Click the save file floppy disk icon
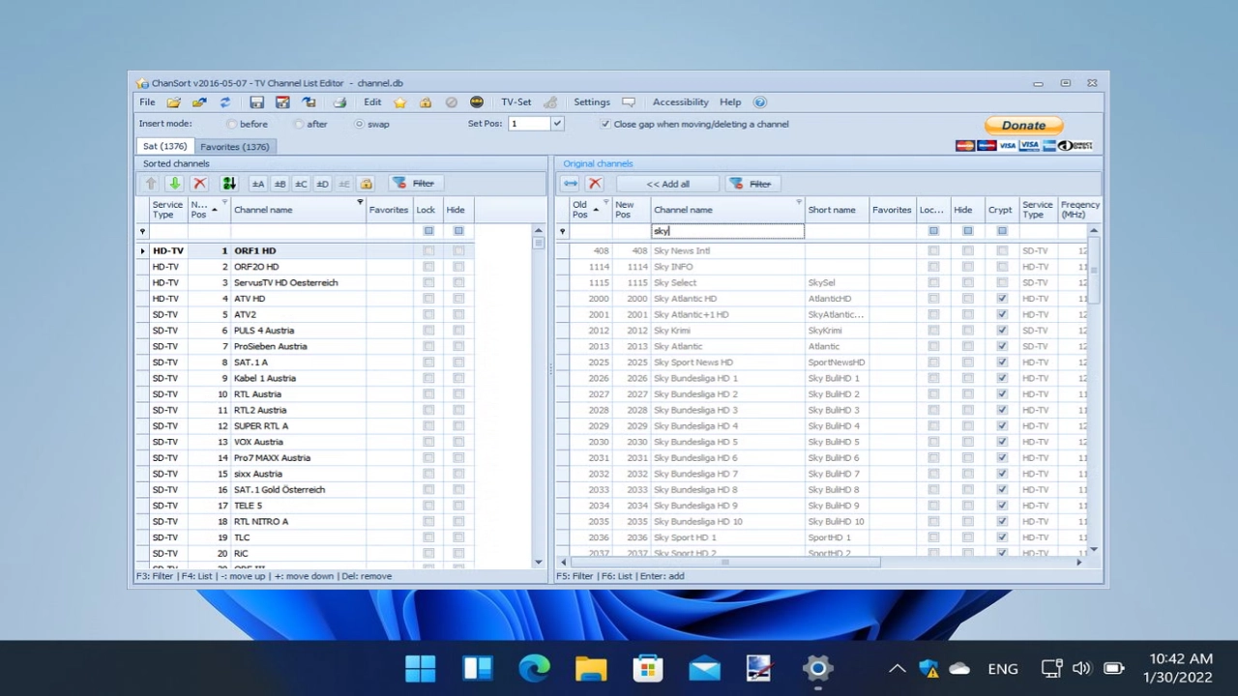Viewport: 1238px width, 696px height. pos(256,102)
